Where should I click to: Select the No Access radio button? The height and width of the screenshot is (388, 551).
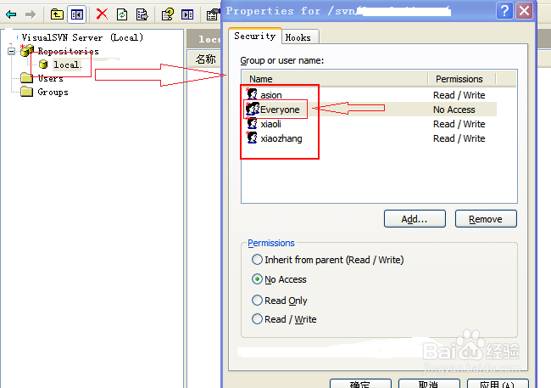pyautogui.click(x=257, y=279)
